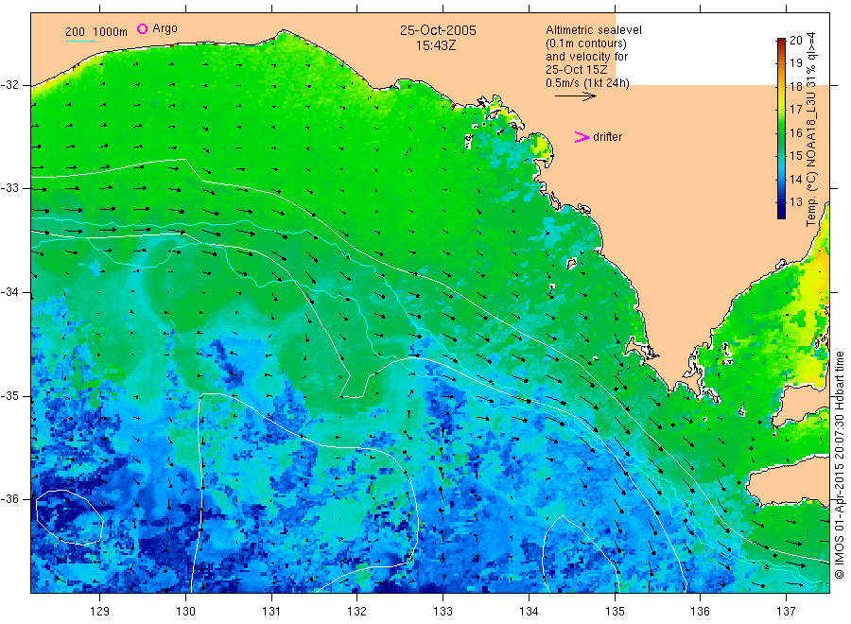851x624 pixels.
Task: Click the colorbar value 18
Action: pos(795,86)
